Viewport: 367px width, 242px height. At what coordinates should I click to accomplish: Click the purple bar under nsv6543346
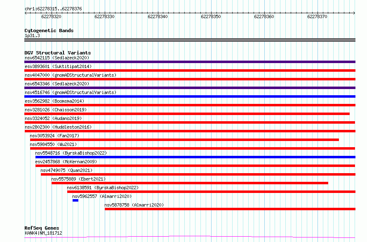coord(190,88)
